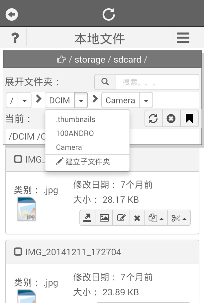Tap the reload icon in the top bar
This screenshot has height=303, width=204.
click(x=109, y=14)
